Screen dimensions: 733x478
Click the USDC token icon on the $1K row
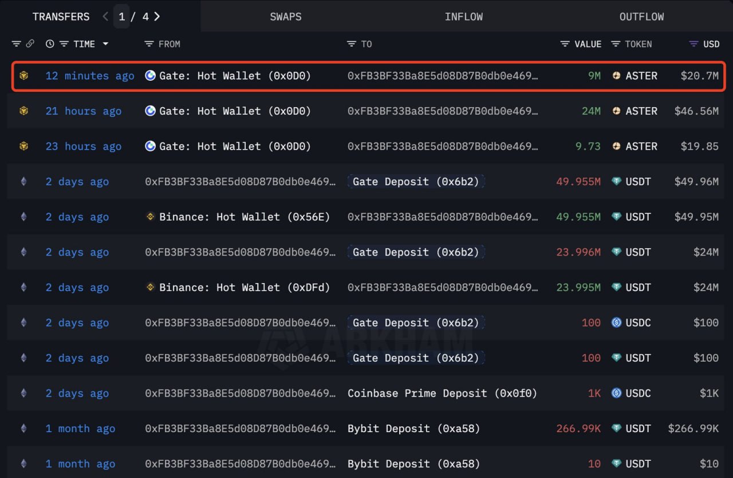pyautogui.click(x=616, y=393)
